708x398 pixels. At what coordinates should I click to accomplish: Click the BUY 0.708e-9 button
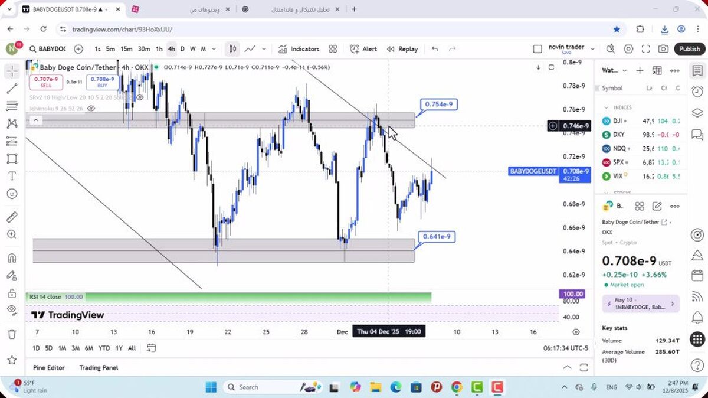coord(102,82)
